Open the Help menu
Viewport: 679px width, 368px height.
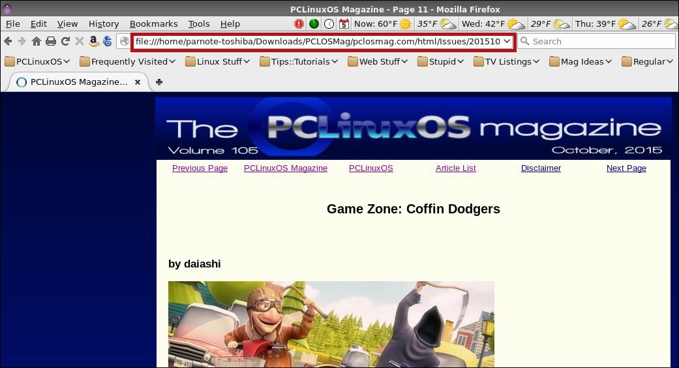[x=230, y=23]
